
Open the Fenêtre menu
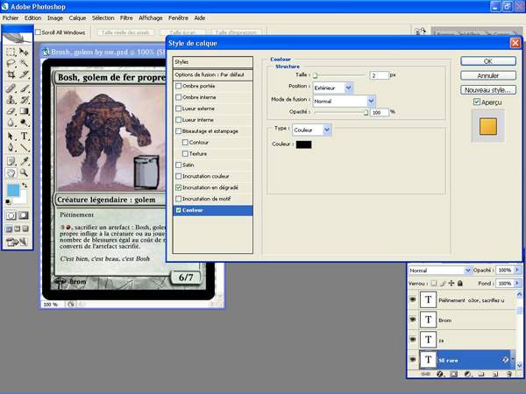click(x=178, y=18)
